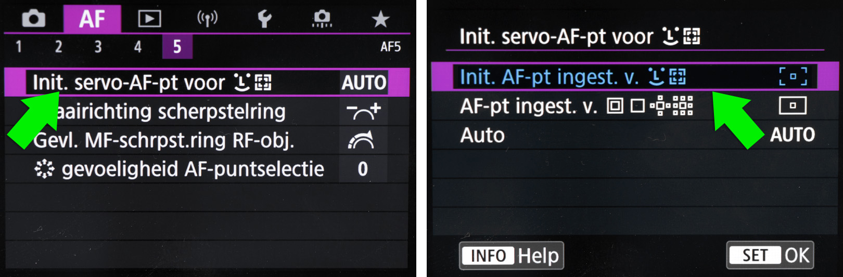Open the My Menu star icon

pyautogui.click(x=380, y=19)
